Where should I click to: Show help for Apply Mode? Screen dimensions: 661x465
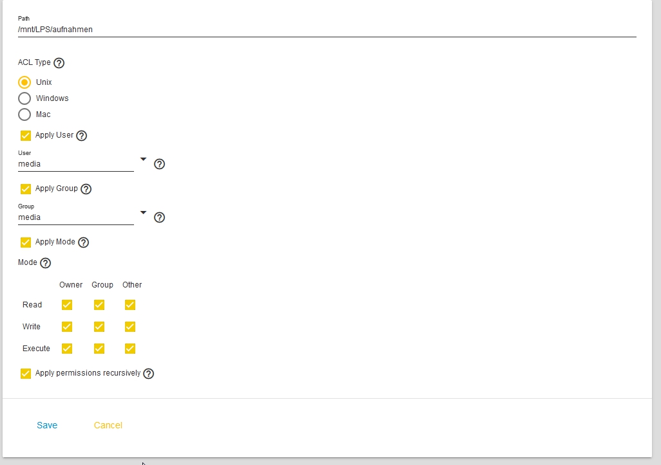tap(84, 242)
